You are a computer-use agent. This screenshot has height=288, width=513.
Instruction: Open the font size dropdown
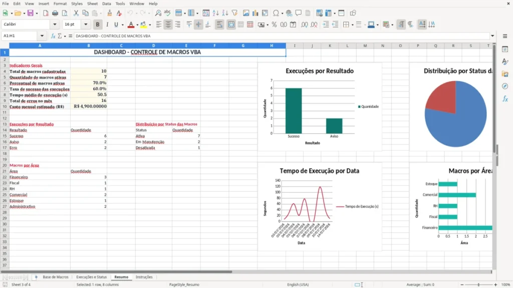point(86,24)
